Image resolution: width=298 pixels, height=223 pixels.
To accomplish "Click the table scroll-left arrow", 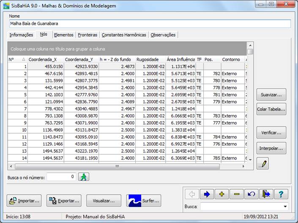I will [x=11, y=166].
